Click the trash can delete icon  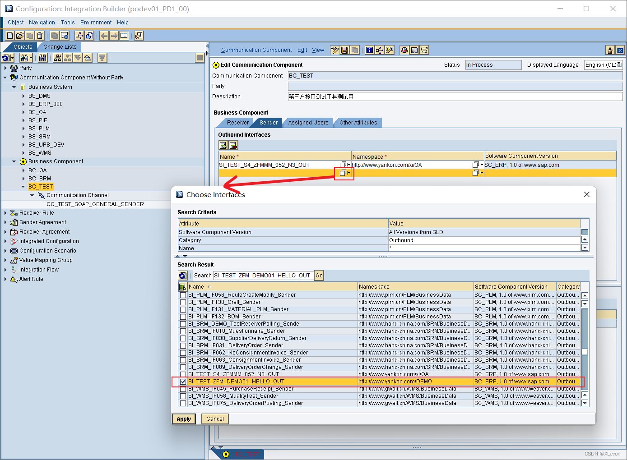coord(40,36)
